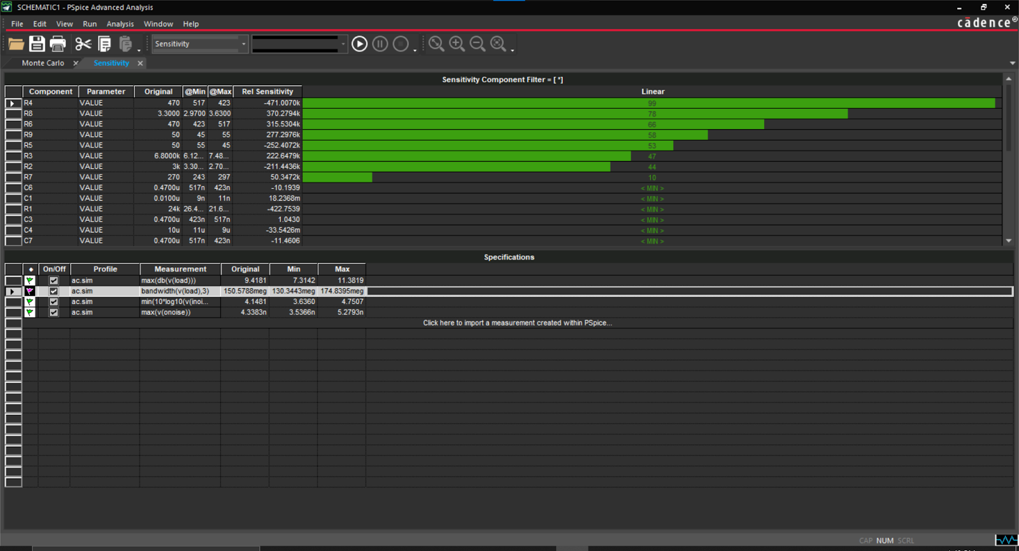1019x551 pixels.
Task: Open a file with the folder icon
Action: point(16,44)
